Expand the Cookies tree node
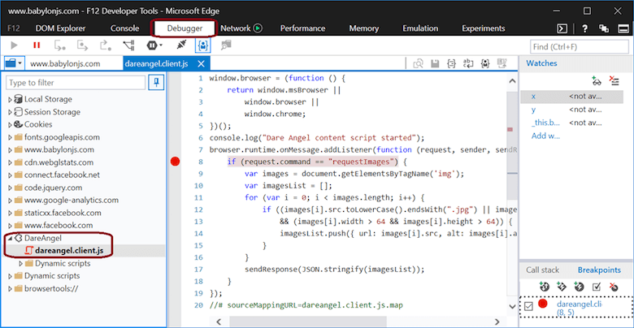This screenshot has width=634, height=328. pyautogui.click(x=10, y=125)
